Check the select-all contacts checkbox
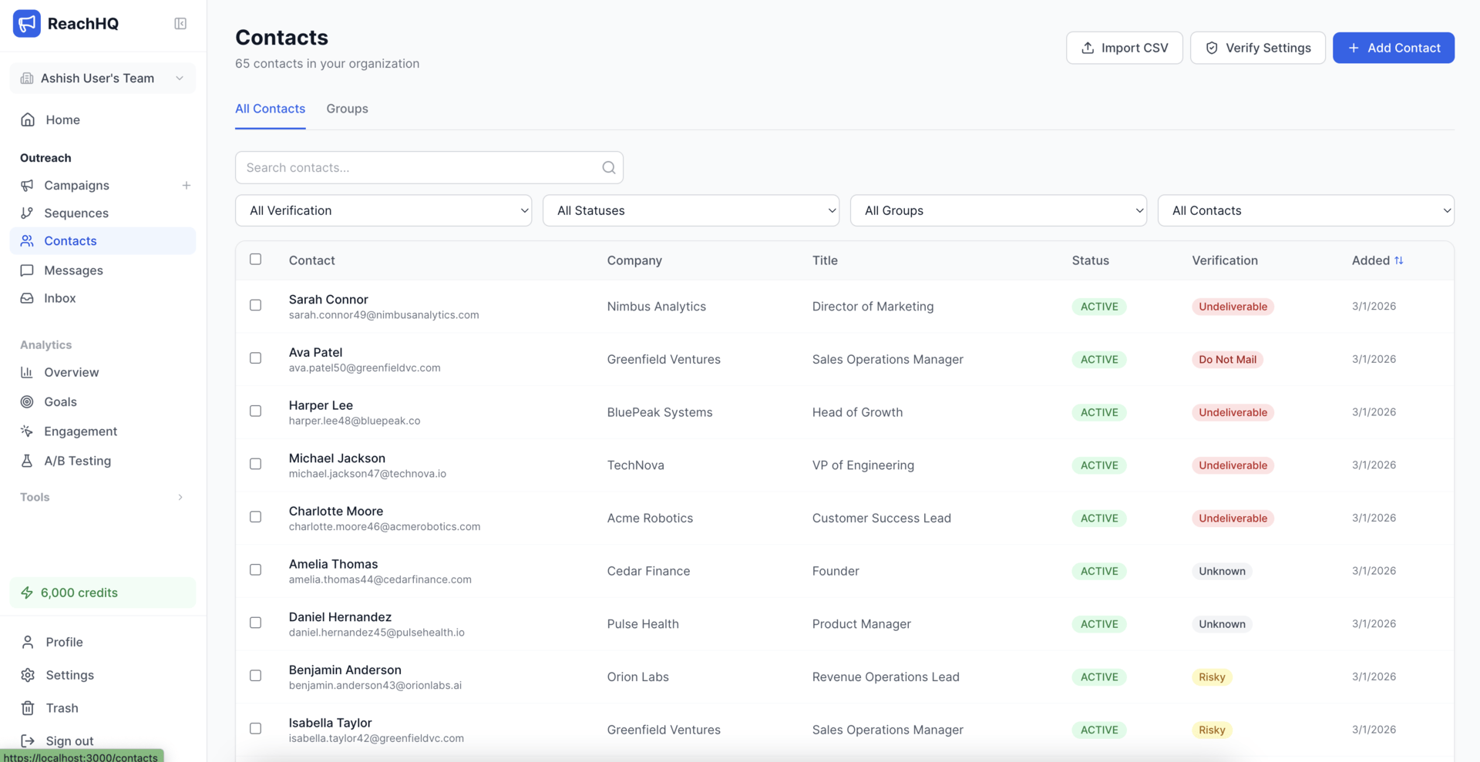1480x762 pixels. coord(256,260)
